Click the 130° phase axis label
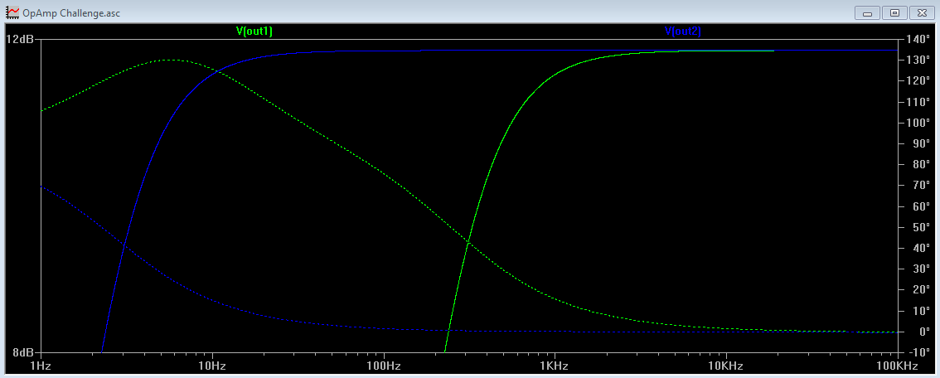This screenshot has width=940, height=378. pyautogui.click(x=918, y=60)
